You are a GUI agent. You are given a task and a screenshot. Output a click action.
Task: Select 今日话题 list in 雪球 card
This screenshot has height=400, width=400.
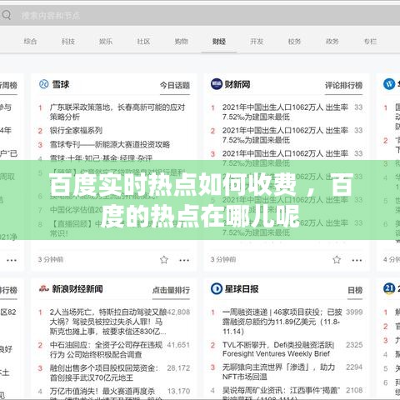[175, 85]
